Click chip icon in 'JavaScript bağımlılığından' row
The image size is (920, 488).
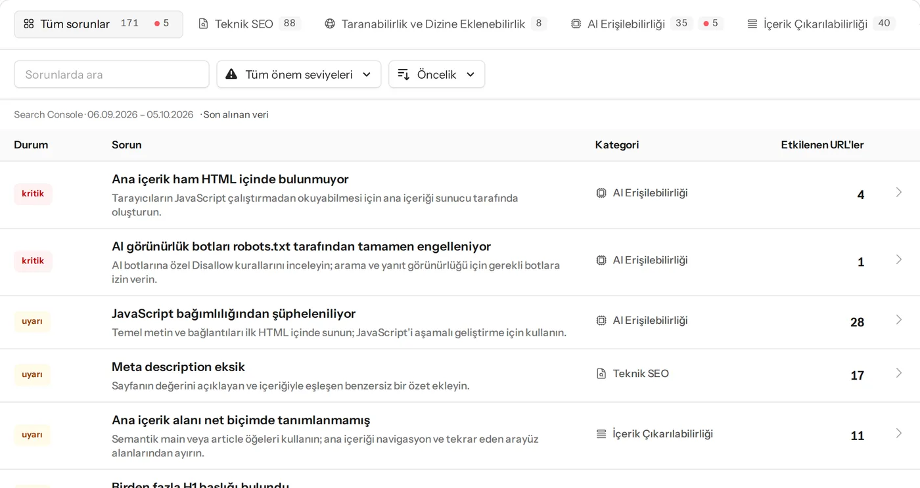(x=601, y=321)
